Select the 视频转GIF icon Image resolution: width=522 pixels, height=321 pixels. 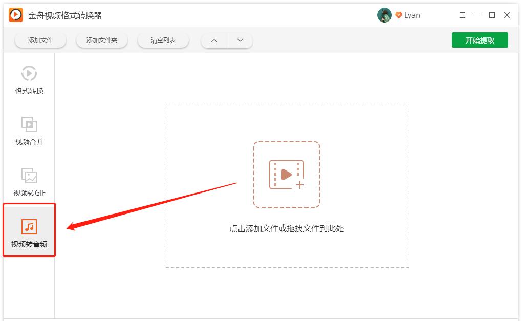pos(28,176)
